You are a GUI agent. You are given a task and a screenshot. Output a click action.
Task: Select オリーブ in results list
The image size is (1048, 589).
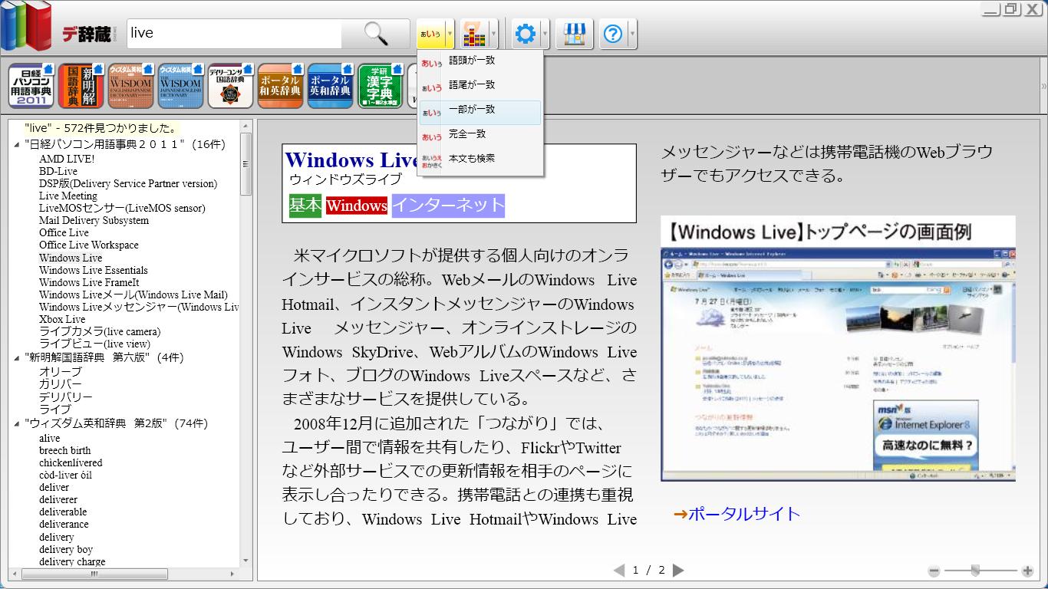coord(60,372)
